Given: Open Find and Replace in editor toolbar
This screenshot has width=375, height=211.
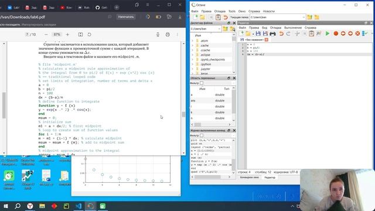Looking at the screenshot, I should point(319,33).
